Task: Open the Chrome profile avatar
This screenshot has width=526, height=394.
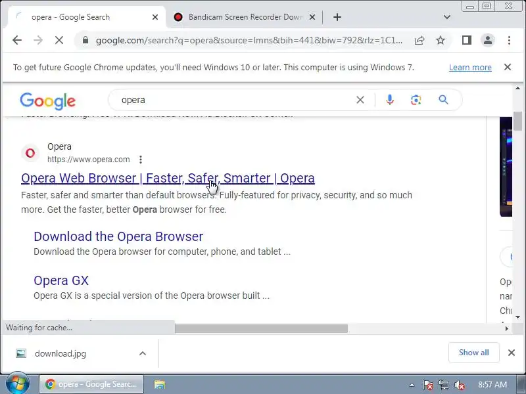Action: 488,40
